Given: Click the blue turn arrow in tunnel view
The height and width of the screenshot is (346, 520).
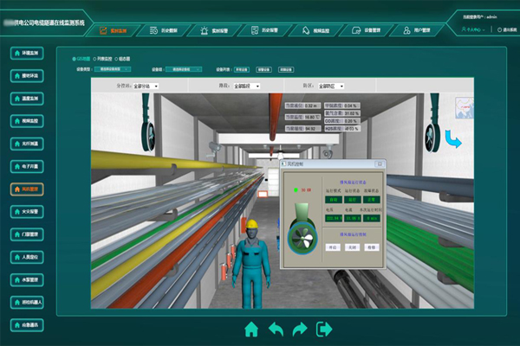Looking at the screenshot, I should tap(453, 138).
